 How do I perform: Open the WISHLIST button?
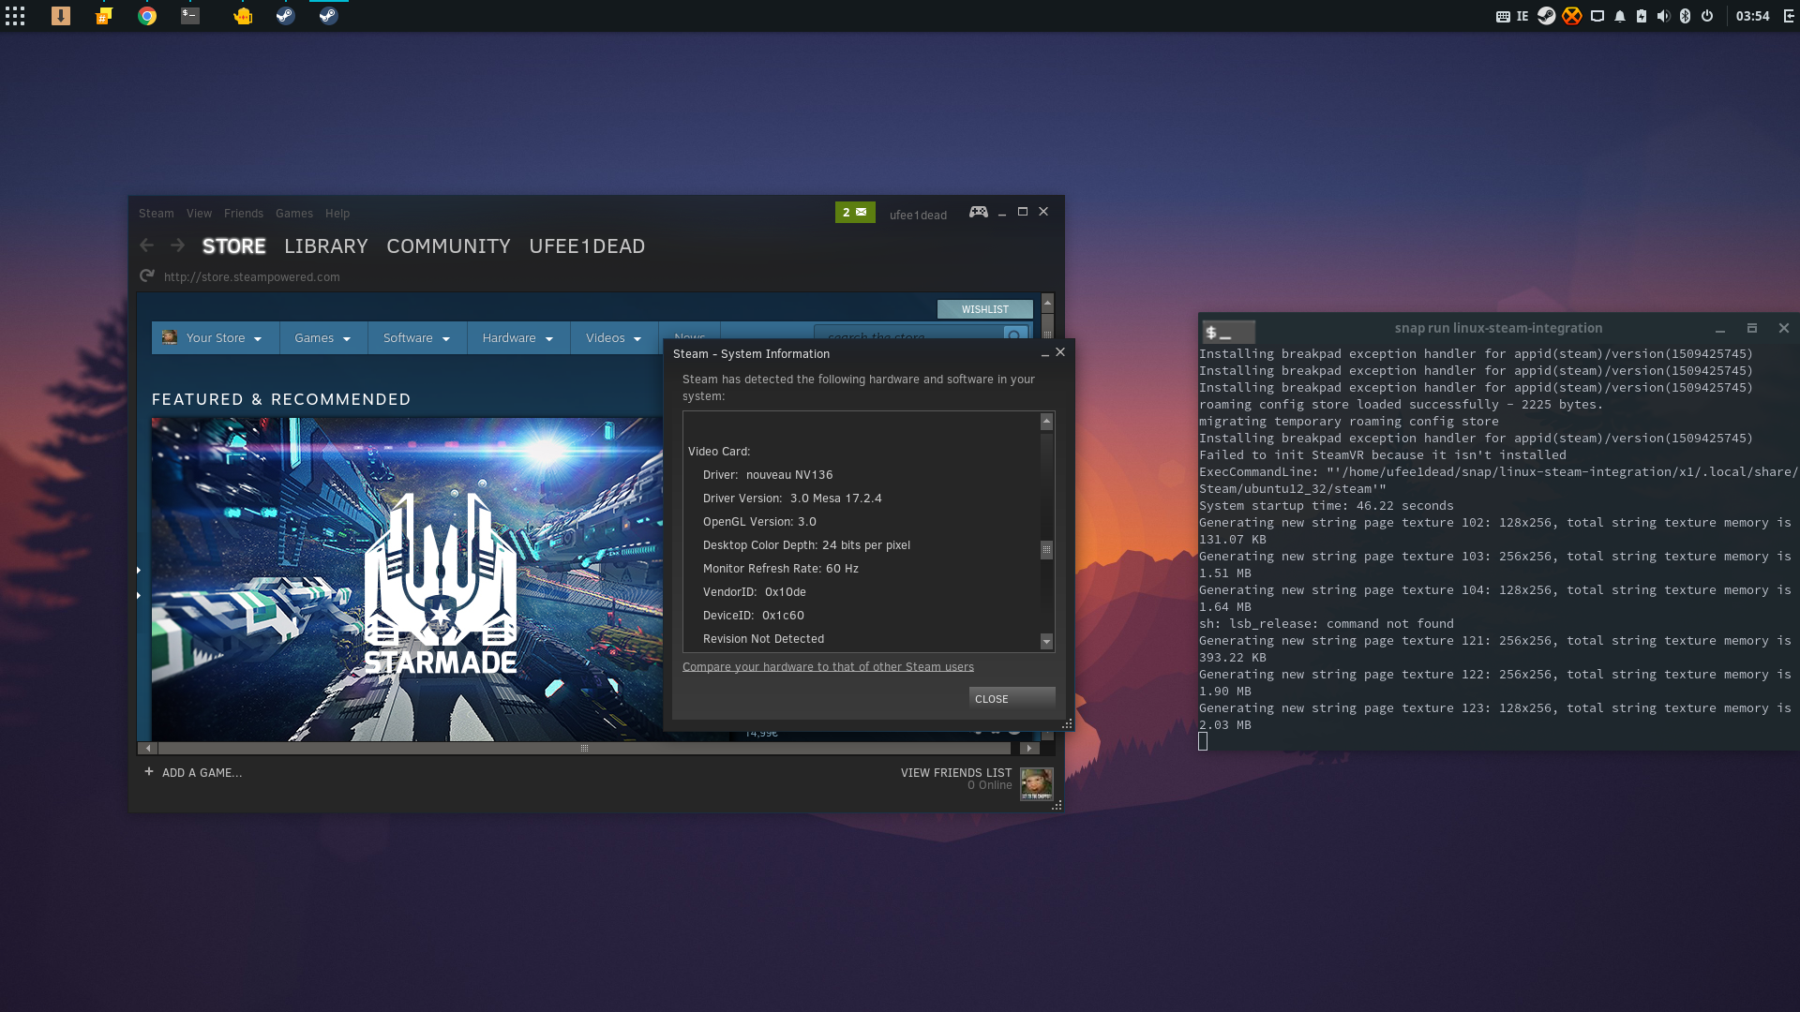click(985, 309)
